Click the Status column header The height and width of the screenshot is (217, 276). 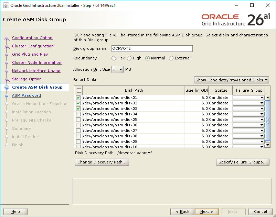pos(221,90)
